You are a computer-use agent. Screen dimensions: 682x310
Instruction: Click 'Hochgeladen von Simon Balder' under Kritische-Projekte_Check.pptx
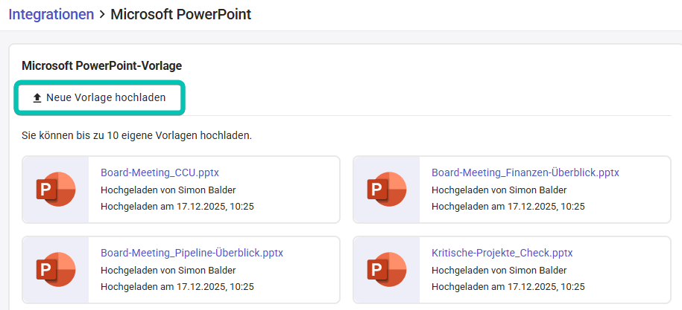499,270
